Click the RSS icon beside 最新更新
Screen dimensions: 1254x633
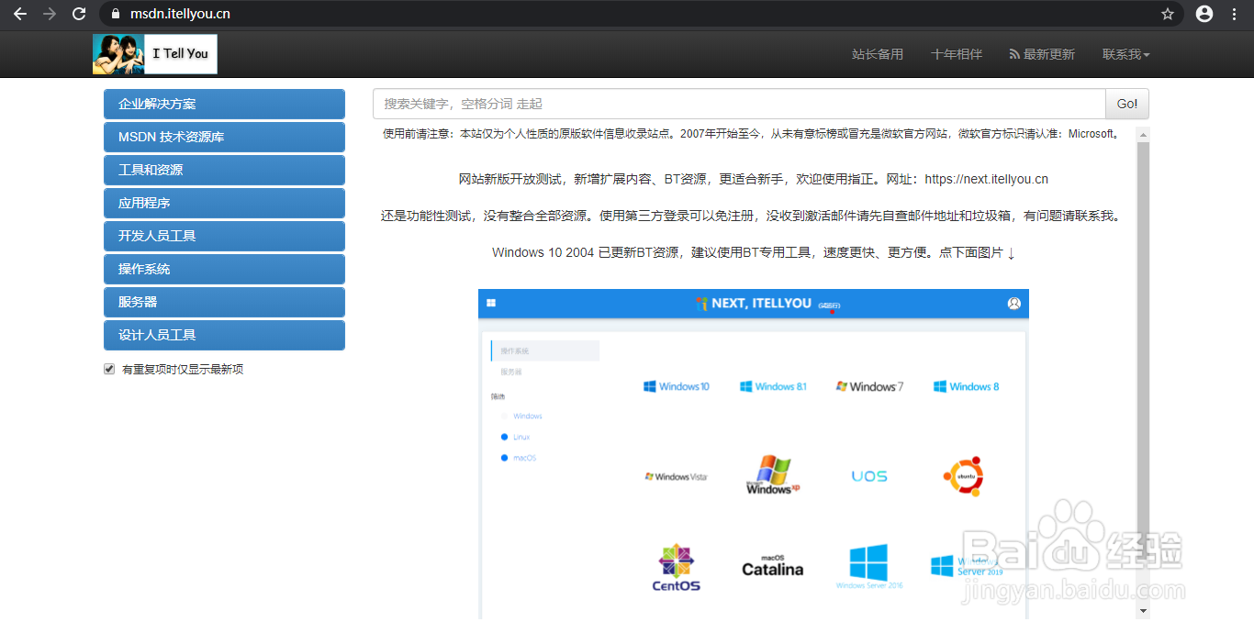point(1014,54)
